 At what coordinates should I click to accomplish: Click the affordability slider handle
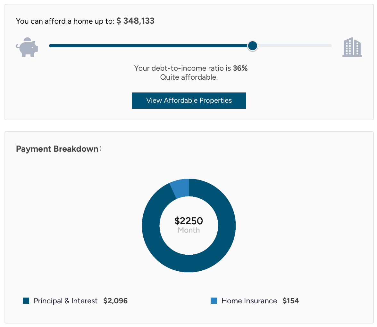pyautogui.click(x=253, y=46)
